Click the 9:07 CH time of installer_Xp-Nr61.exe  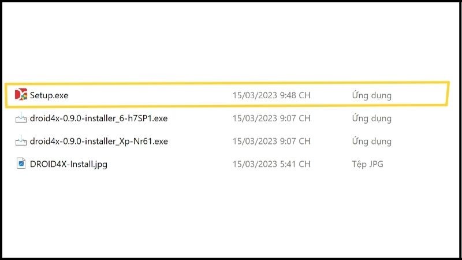point(295,141)
